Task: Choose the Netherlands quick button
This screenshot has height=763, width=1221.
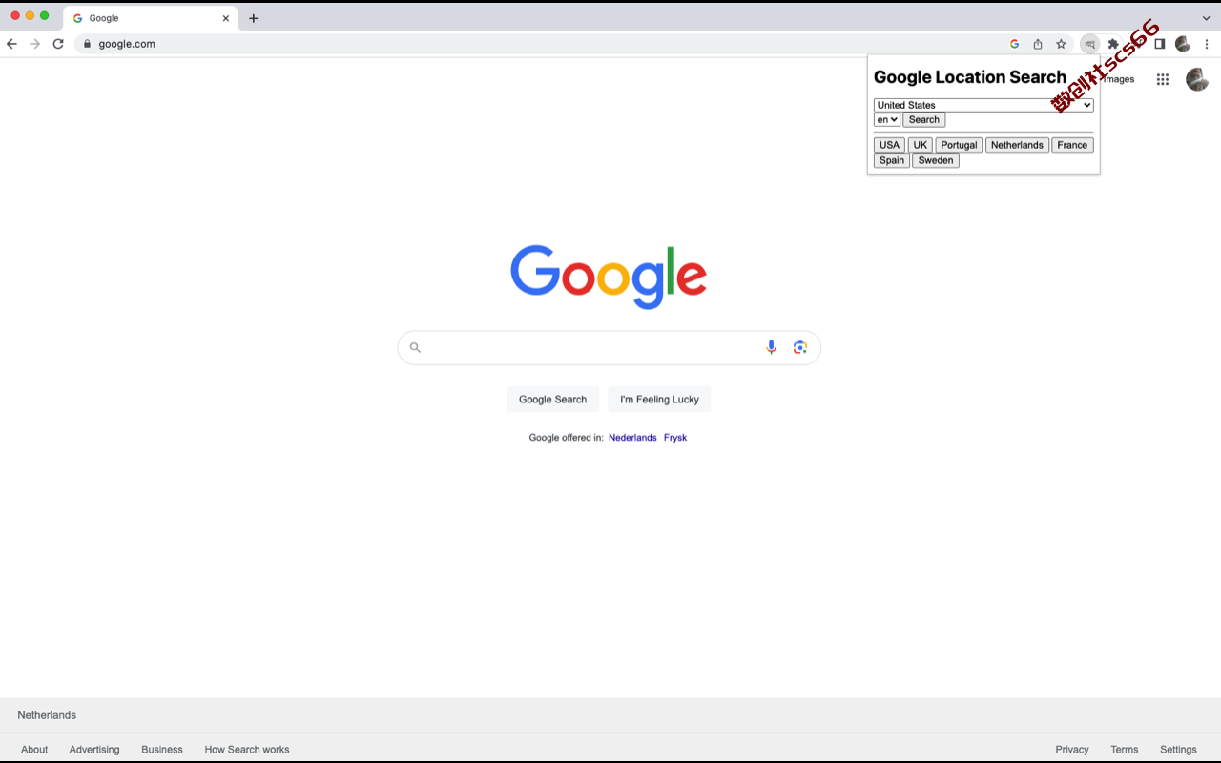Action: pyautogui.click(x=1017, y=145)
